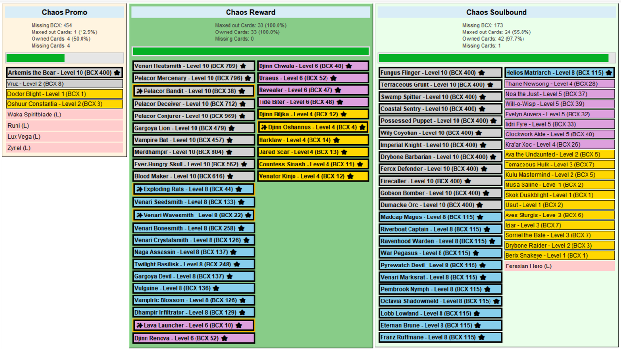Click star icon on Vulguine row
This screenshot has width=621, height=349.
216,288
